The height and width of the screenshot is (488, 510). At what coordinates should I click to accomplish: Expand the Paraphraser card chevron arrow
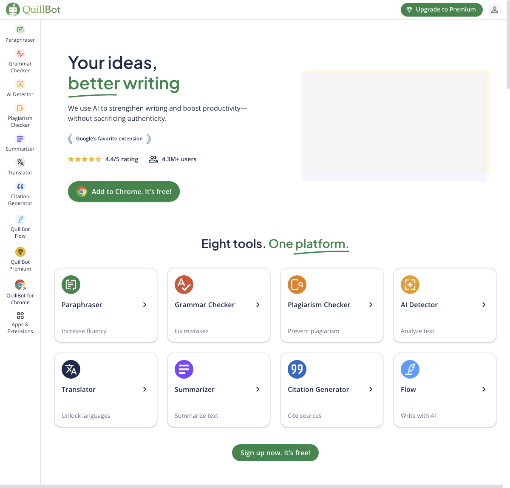(x=144, y=305)
